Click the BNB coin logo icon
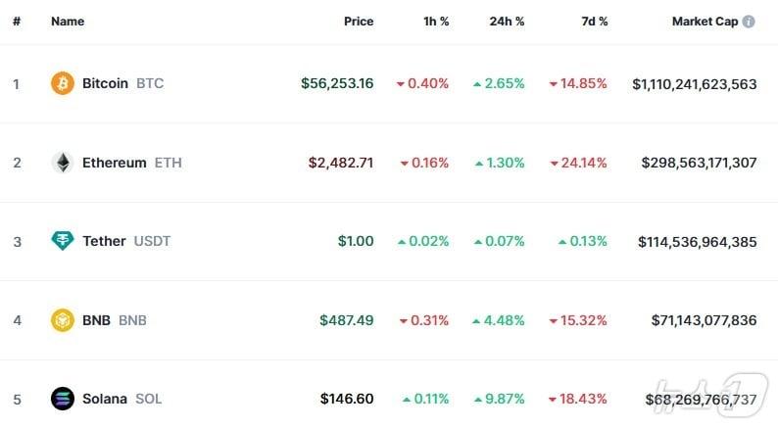The height and width of the screenshot is (429, 778). pos(63,320)
